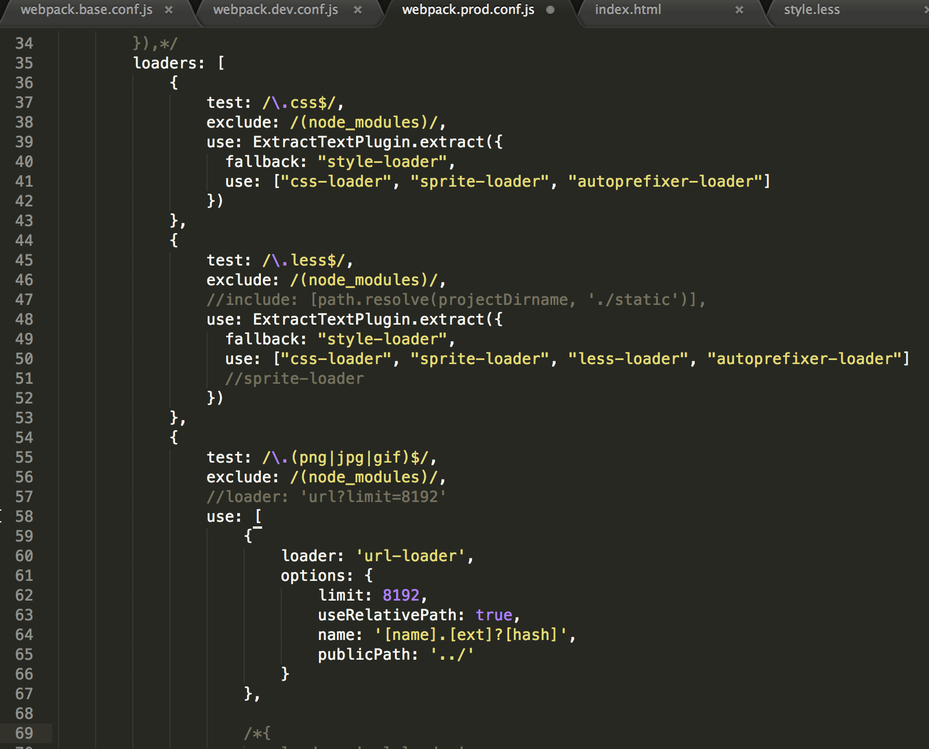Click regex /\.(png|jpg|gif)$/

point(346,457)
